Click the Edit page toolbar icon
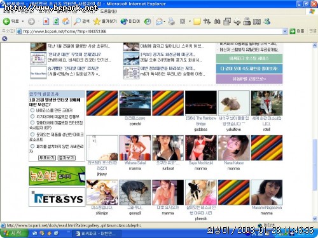 tap(183, 22)
